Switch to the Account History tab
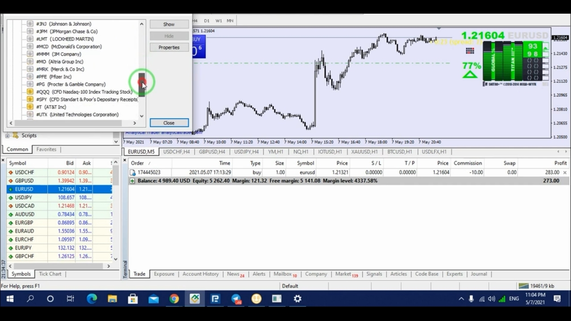Viewport: 571px width, 321px height. tap(200, 274)
